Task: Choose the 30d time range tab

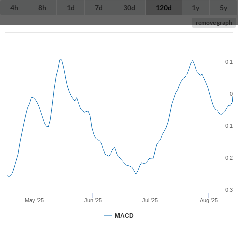Action: [129, 8]
